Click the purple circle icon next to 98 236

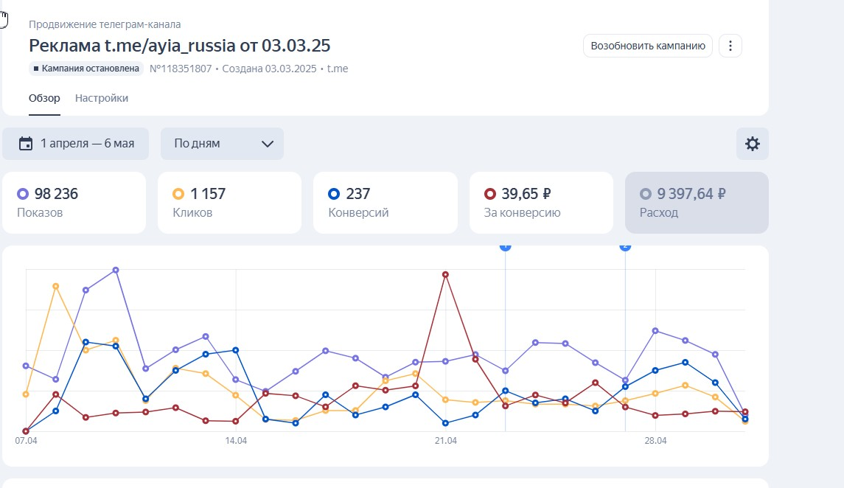[x=23, y=194]
